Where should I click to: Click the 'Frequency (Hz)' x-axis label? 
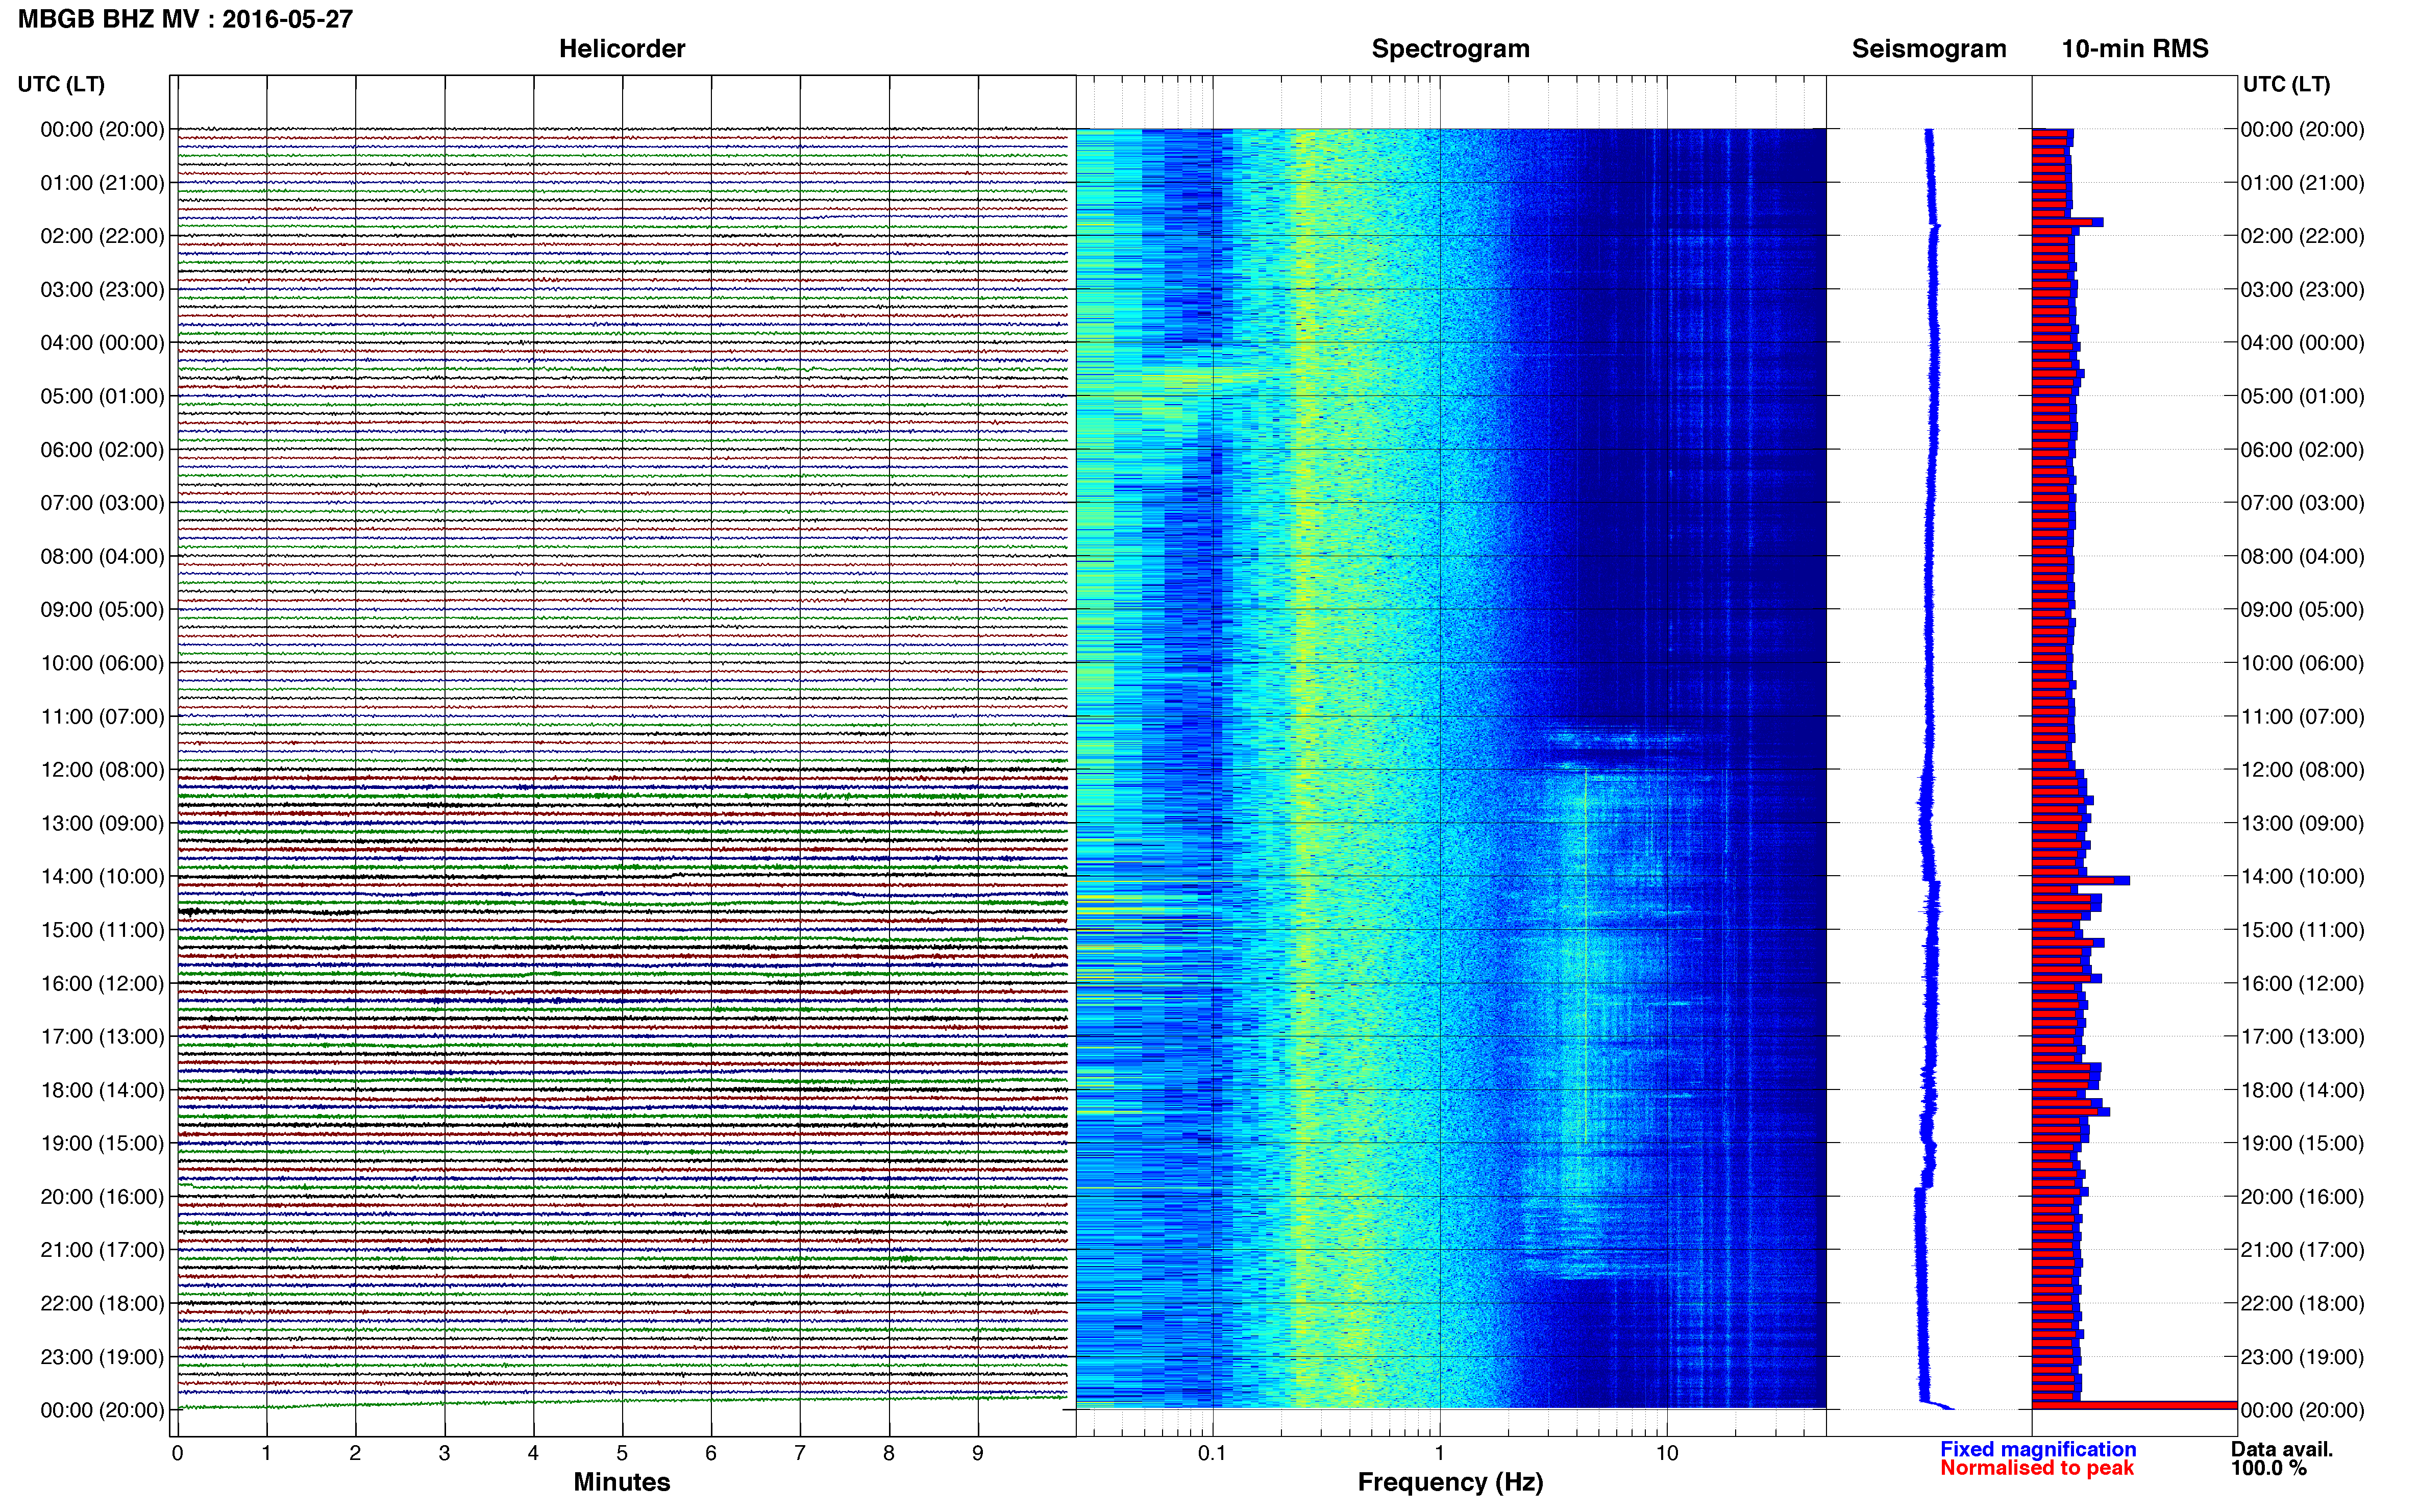[x=1450, y=1483]
